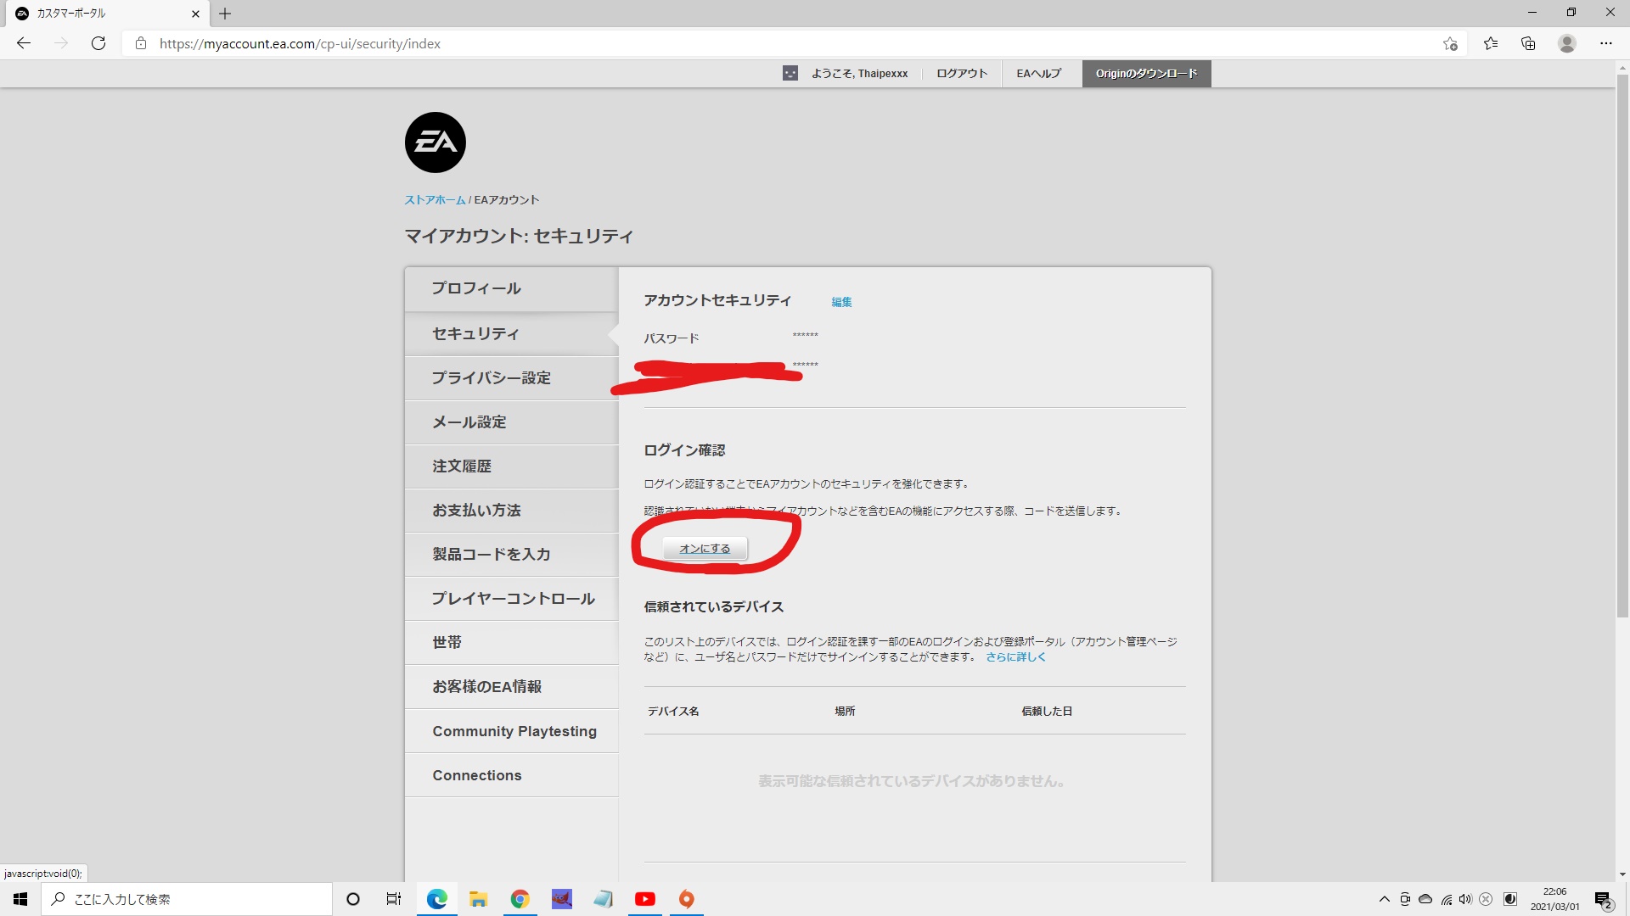Open プライバシー設定 section
The height and width of the screenshot is (916, 1630).
click(x=512, y=378)
